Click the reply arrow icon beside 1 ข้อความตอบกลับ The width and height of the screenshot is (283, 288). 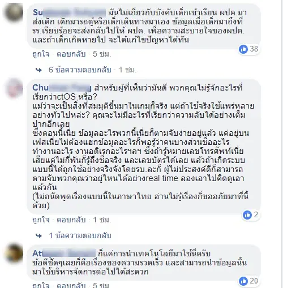point(38,236)
